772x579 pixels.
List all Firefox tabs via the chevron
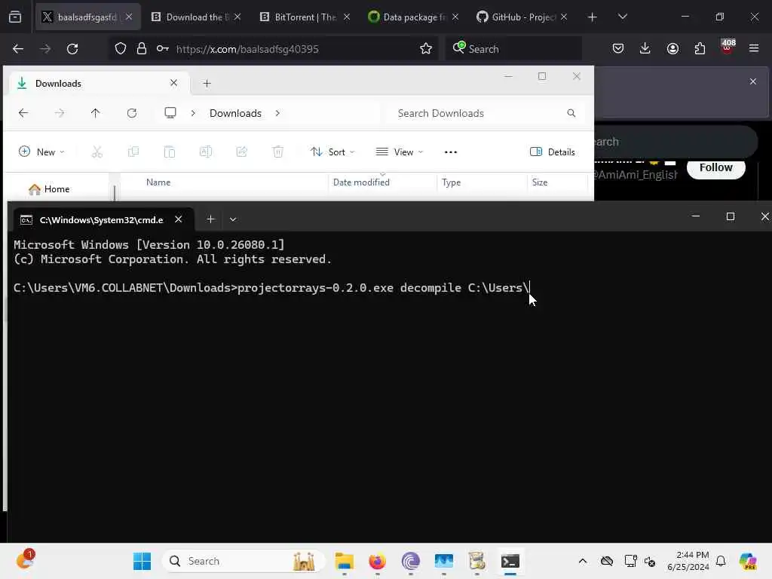622,17
